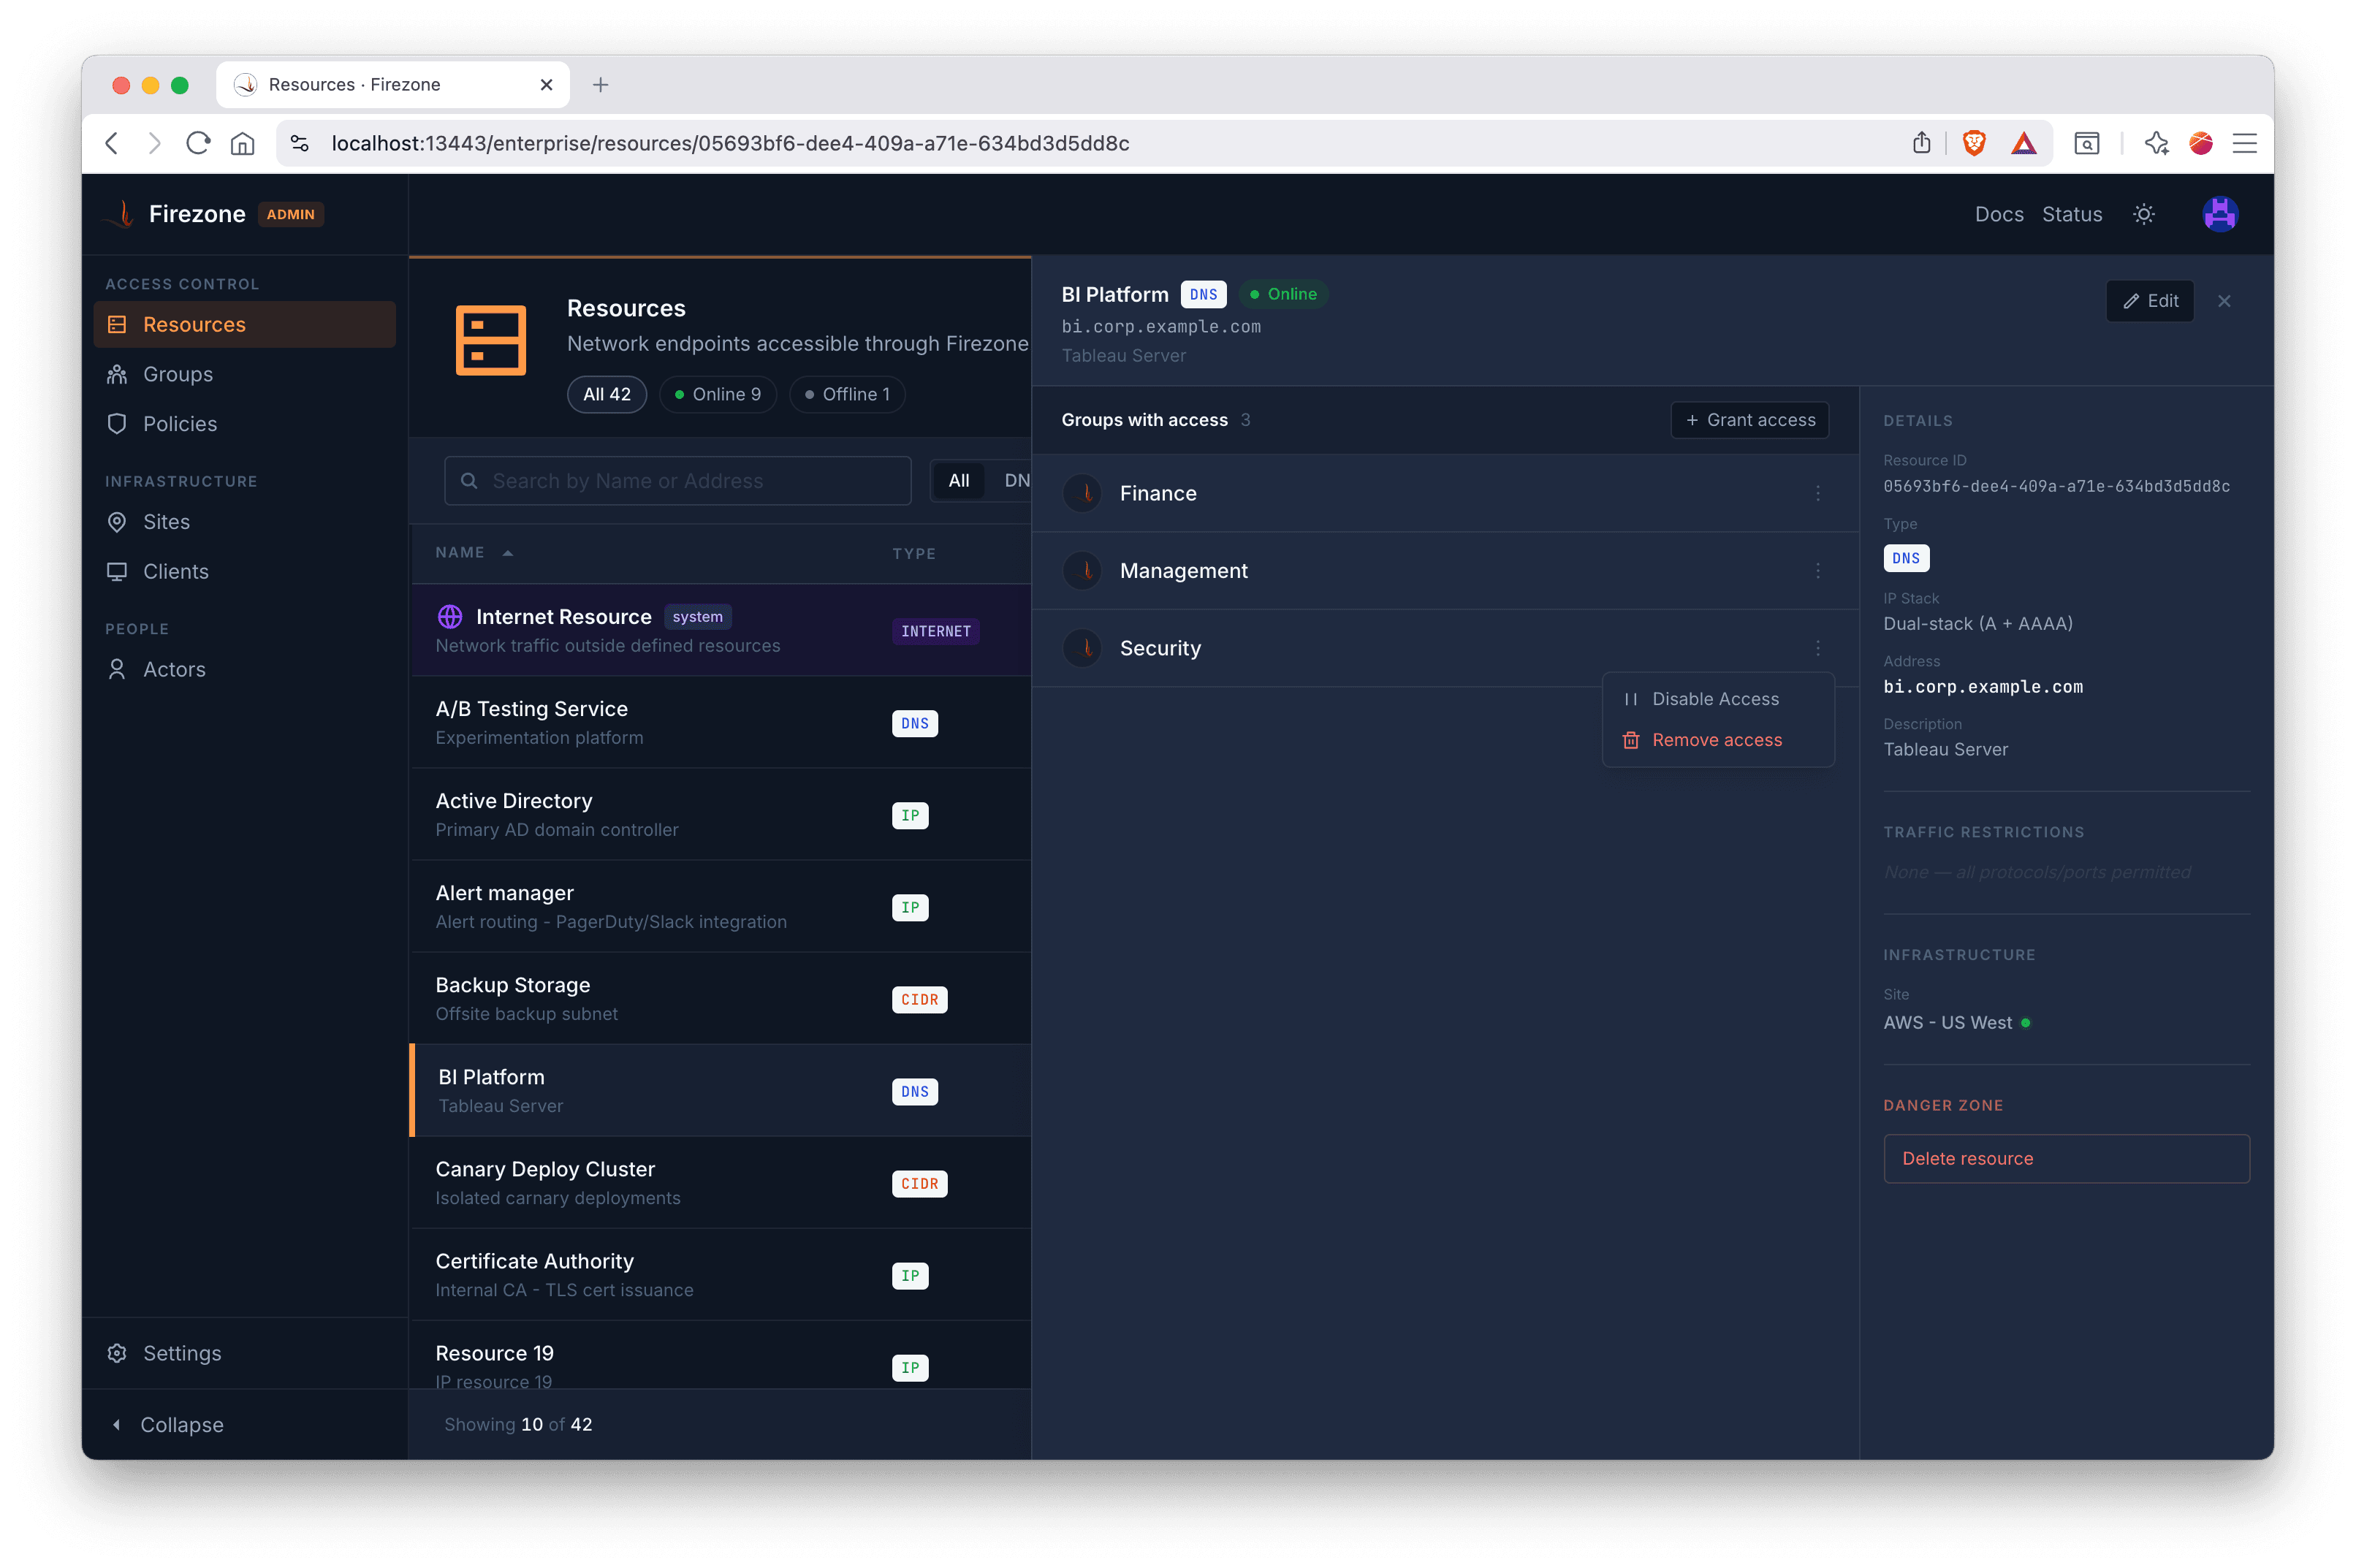
Task: Select the Clients monitor icon
Action: (117, 571)
